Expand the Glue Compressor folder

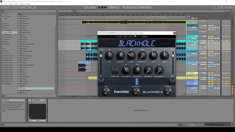click(19, 56)
